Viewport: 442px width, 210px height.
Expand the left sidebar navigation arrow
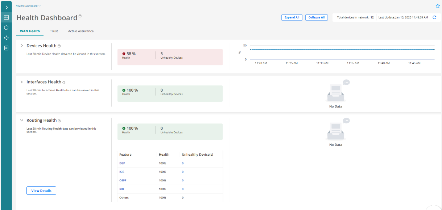[6, 7]
